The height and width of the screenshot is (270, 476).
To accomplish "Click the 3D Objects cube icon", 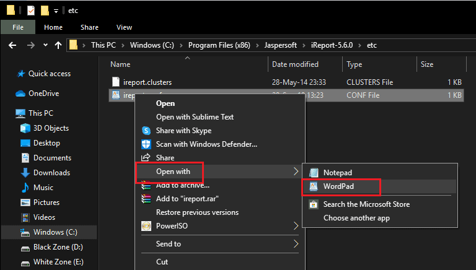I will (x=25, y=128).
